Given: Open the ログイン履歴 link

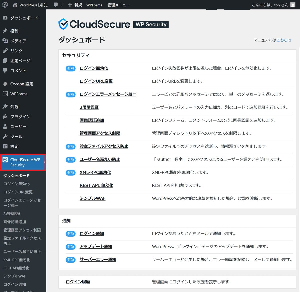Looking at the screenshot, I should [x=78, y=282].
